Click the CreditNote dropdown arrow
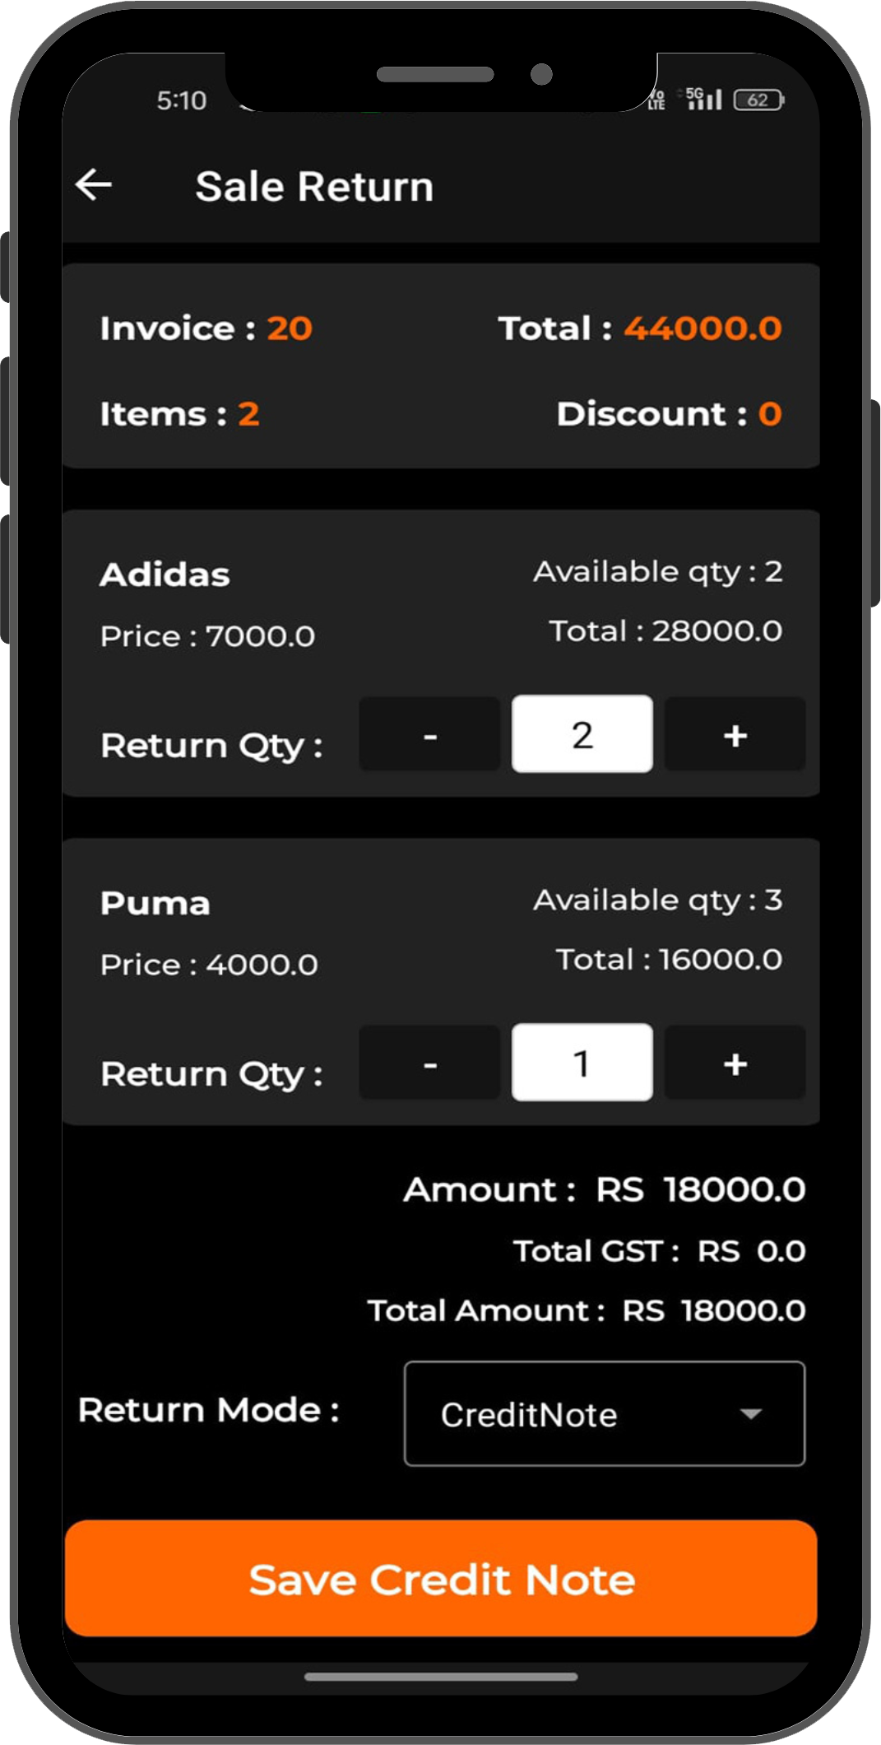 pyautogui.click(x=750, y=1414)
